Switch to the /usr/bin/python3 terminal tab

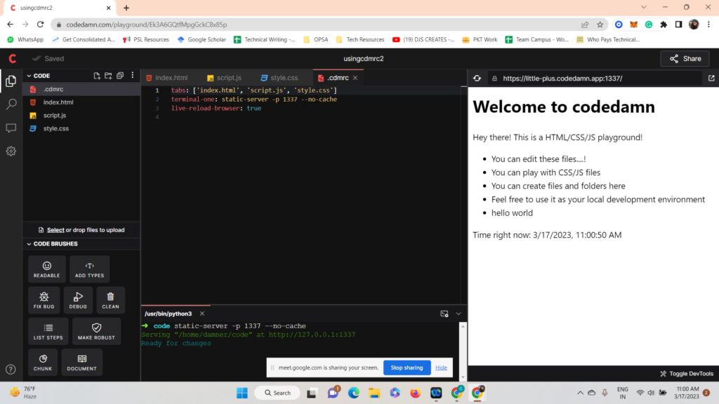click(169, 314)
